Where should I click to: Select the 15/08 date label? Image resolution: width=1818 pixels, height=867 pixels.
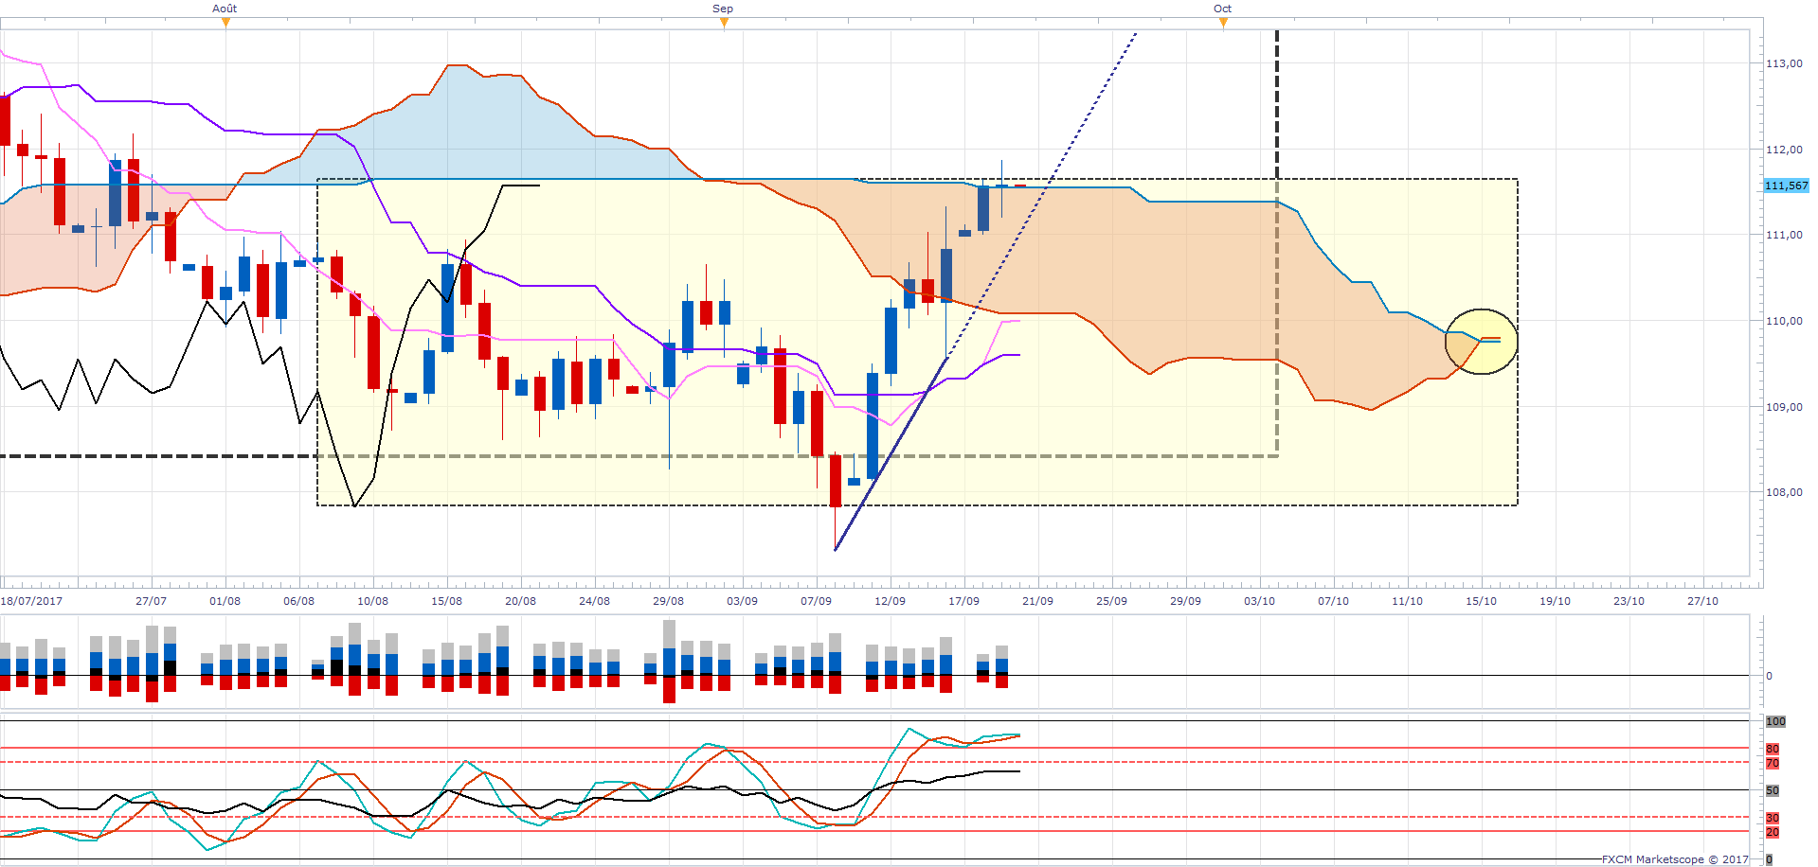pyautogui.click(x=446, y=601)
